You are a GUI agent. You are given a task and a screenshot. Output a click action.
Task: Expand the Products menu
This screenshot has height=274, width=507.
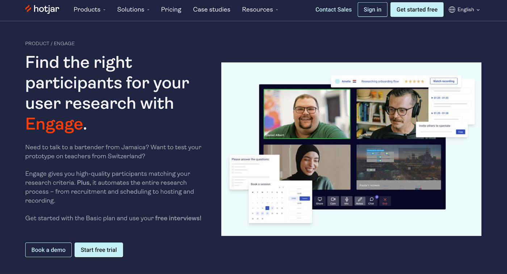point(89,9)
